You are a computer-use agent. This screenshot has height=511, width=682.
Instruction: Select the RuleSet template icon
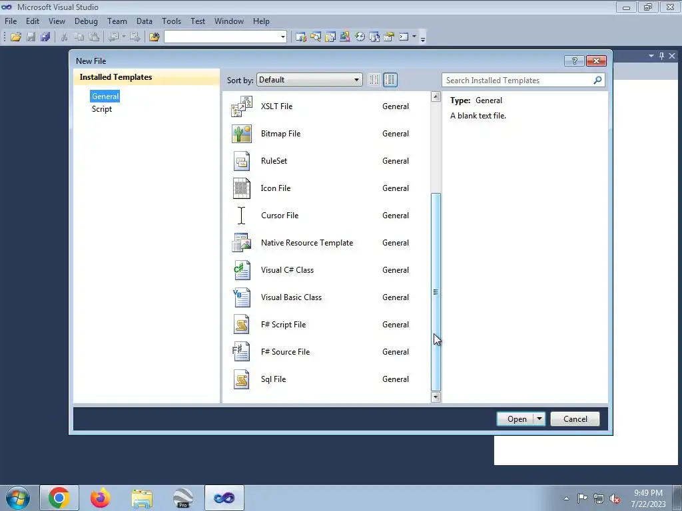[x=241, y=161]
